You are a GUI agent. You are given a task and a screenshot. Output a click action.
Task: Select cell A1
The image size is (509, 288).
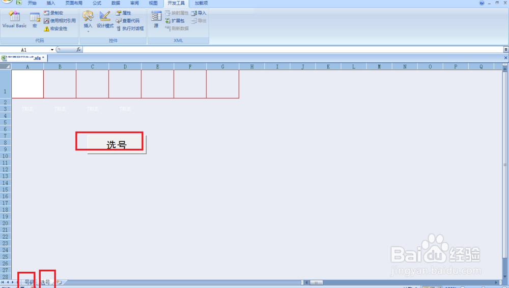(27, 84)
